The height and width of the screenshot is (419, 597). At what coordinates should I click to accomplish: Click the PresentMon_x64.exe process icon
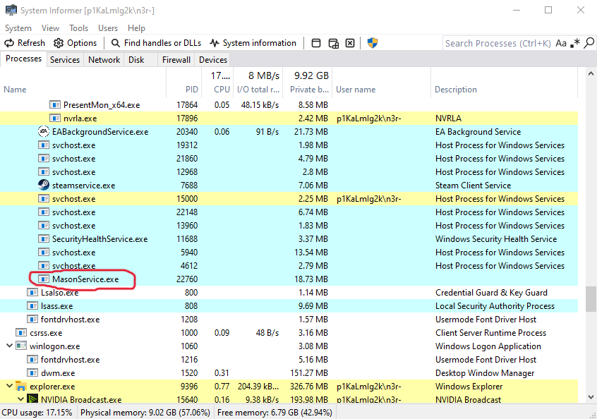pos(55,104)
